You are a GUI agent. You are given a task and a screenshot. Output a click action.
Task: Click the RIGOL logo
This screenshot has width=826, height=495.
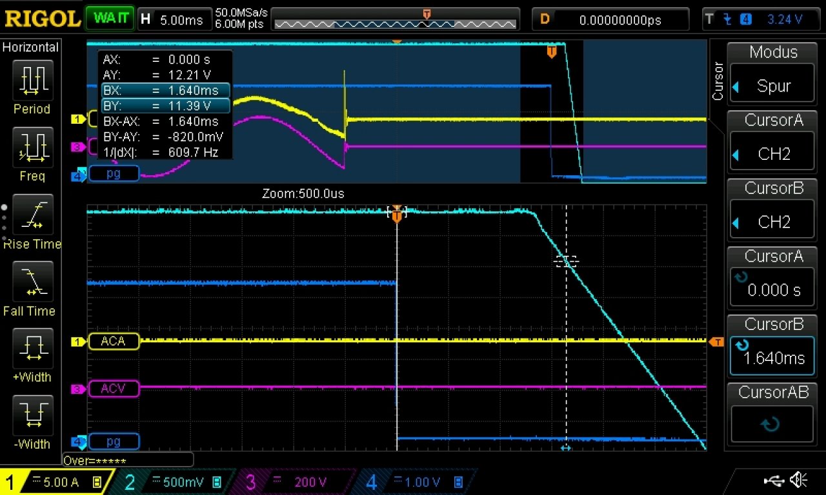coord(43,18)
